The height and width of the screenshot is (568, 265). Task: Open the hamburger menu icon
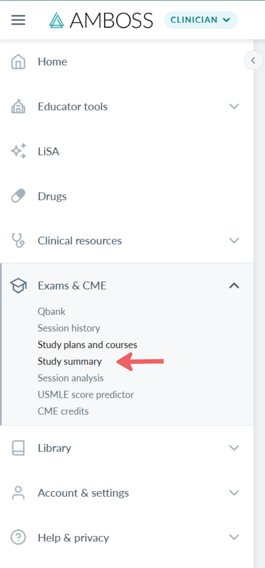coord(18,20)
